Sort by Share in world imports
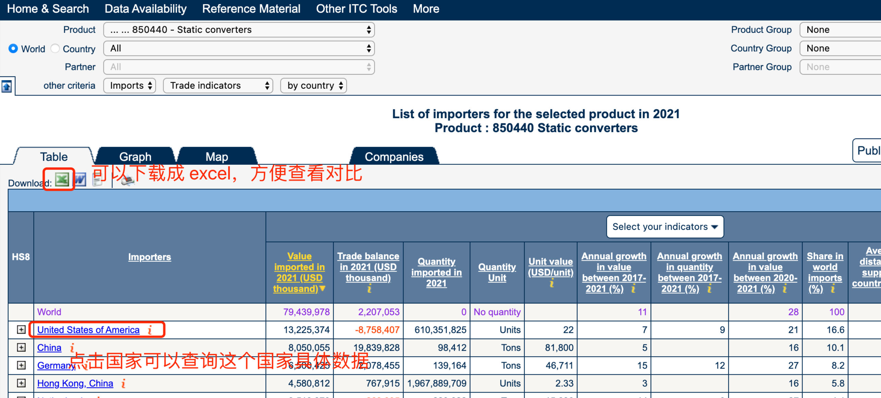 pyautogui.click(x=825, y=272)
